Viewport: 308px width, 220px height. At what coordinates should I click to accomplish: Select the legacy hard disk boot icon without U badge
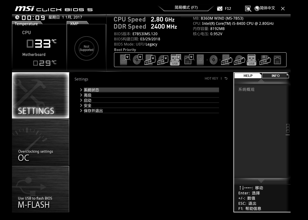200,60
